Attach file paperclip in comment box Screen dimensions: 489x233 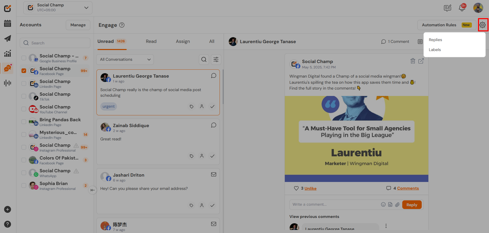coord(397,204)
